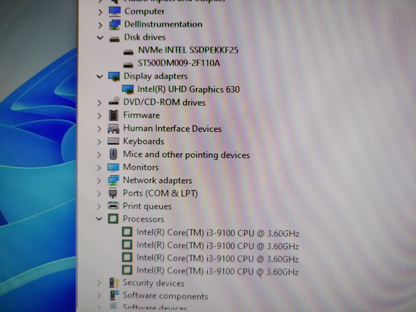Click the Disk drives category icon
416x312 pixels.
coord(115,39)
